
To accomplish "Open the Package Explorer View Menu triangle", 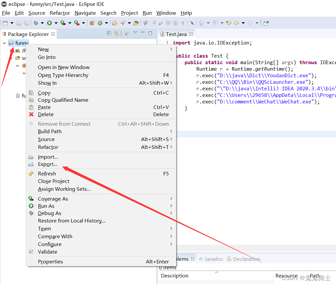I will pyautogui.click(x=135, y=33).
